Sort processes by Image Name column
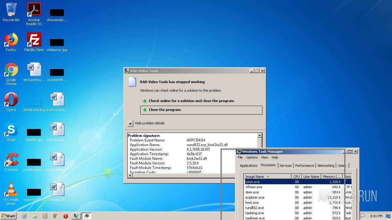The height and width of the screenshot is (220, 392). [x=267, y=177]
